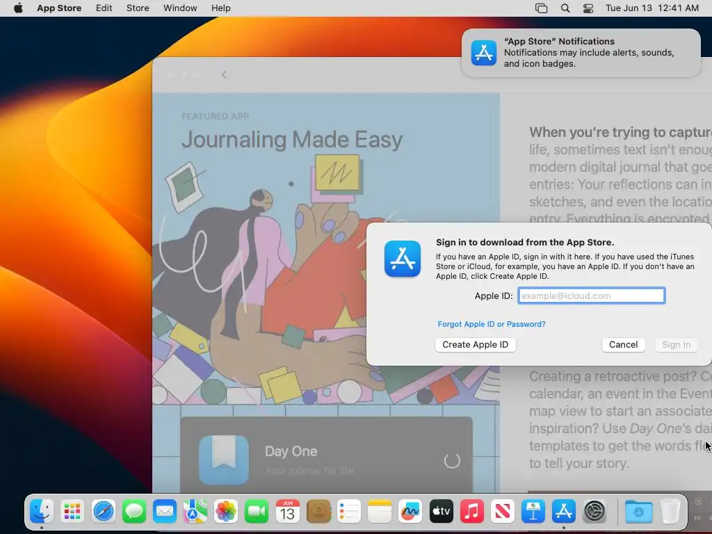Click Forgot Apple ID or Password link
The width and height of the screenshot is (712, 534).
[492, 324]
